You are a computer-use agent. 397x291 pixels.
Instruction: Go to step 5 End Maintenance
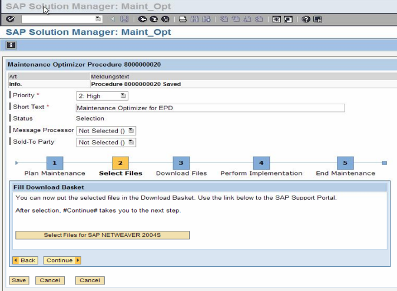coord(345,163)
